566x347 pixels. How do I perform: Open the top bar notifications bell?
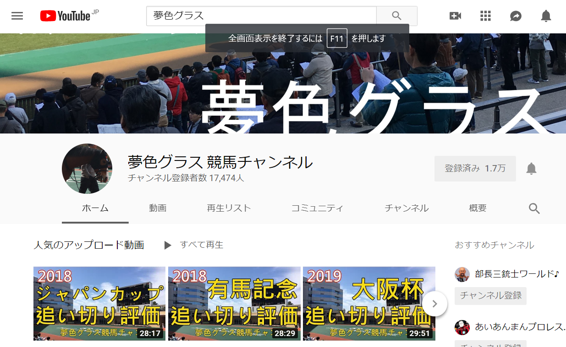[546, 16]
